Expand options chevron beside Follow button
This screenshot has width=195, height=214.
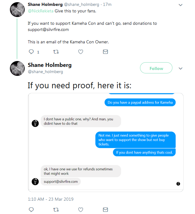pyautogui.click(x=180, y=68)
